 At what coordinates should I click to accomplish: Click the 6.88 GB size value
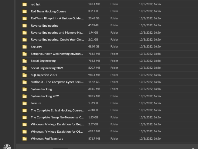pyautogui.click(x=93, y=110)
